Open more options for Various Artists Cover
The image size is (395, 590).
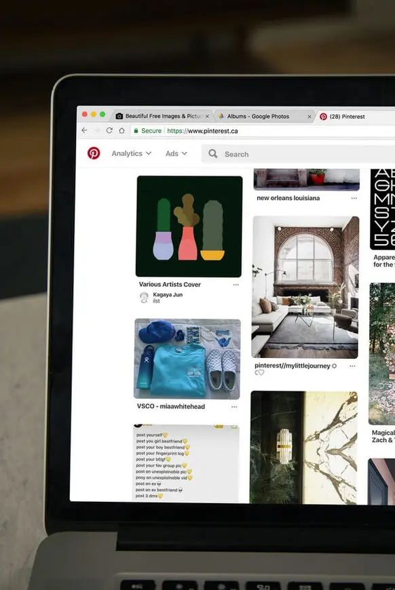pyautogui.click(x=236, y=285)
